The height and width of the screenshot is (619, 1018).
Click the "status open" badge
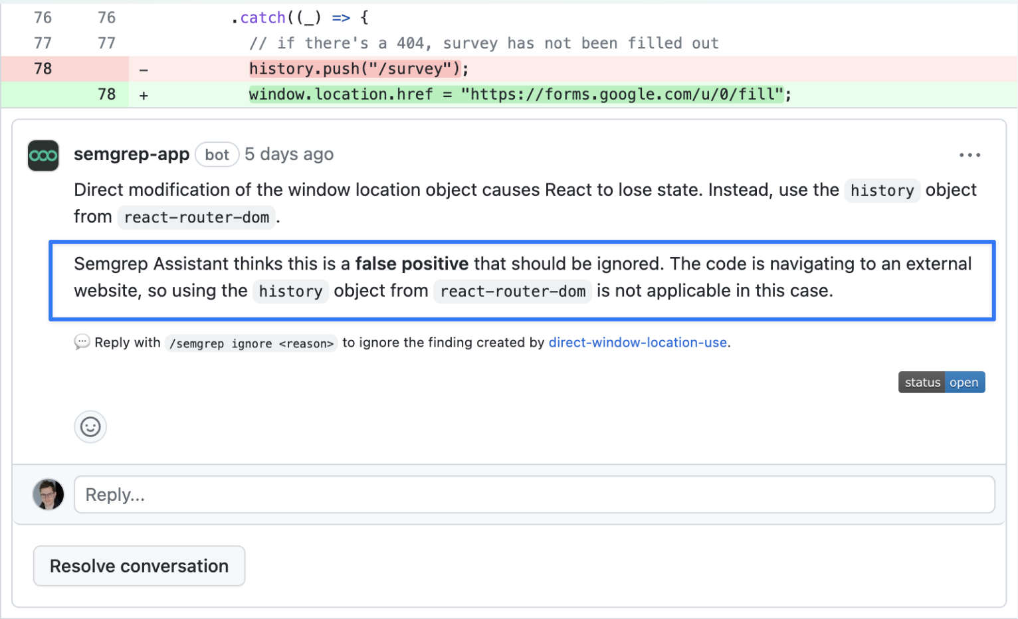[x=941, y=383]
